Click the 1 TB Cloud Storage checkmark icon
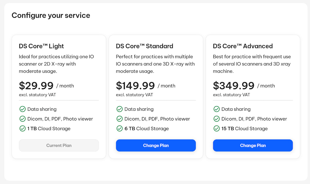Screen dimensions: 310x184 [x=22, y=128]
